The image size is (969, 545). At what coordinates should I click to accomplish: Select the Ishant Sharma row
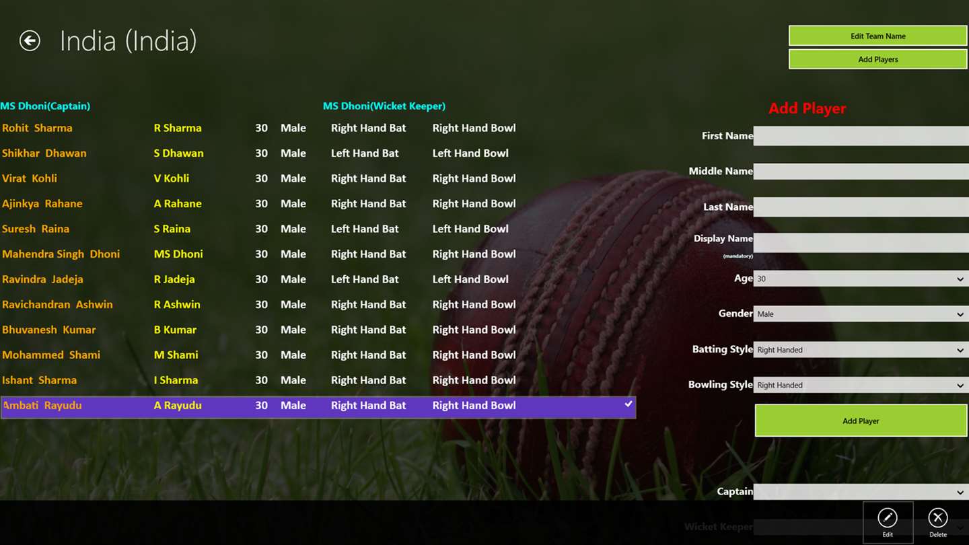318,380
